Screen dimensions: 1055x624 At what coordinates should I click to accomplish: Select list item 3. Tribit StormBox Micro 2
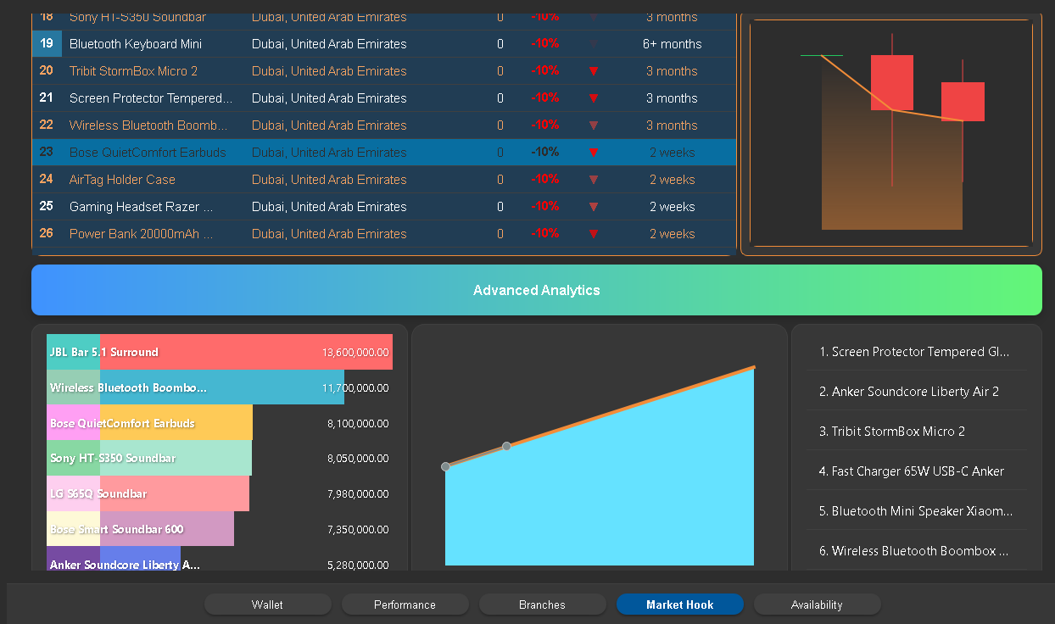click(917, 432)
